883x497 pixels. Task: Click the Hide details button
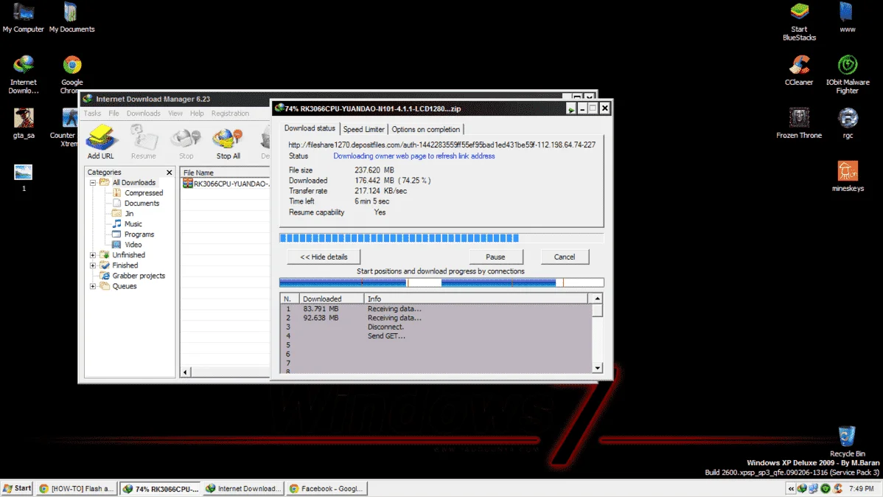pyautogui.click(x=324, y=257)
